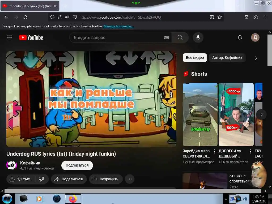The image size is (272, 204).
Task: Open options for Зарейдил мэра short
Action: pos(214,151)
